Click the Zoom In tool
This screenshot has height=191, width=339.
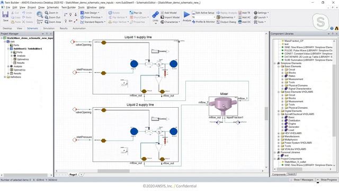(51, 13)
